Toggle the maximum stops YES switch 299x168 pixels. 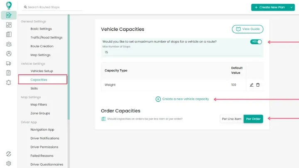click(256, 42)
